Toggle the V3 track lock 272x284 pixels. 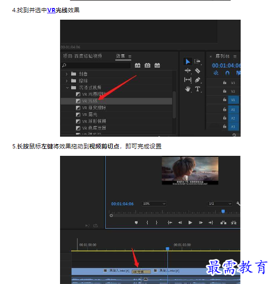(x=225, y=82)
